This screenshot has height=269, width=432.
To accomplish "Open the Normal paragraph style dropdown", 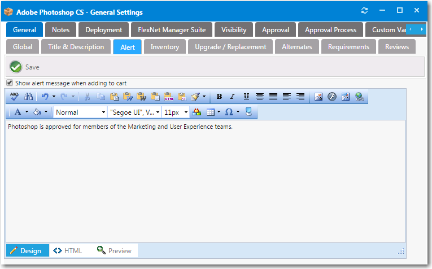I will 80,112.
